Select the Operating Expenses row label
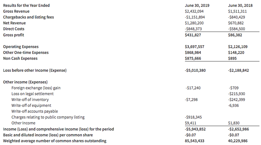 (21, 47)
